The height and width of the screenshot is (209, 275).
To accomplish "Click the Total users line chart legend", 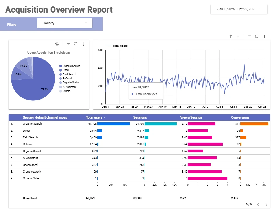I will click(116, 46).
